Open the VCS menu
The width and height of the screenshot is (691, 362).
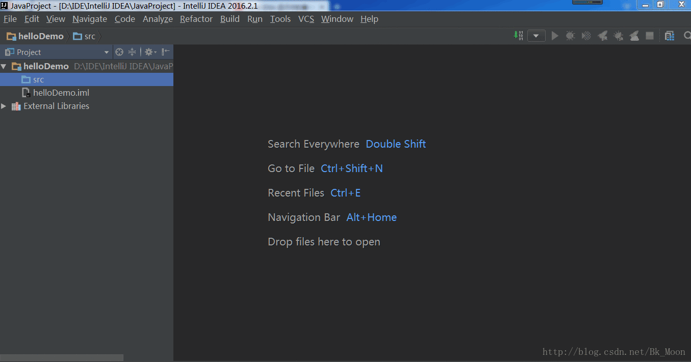coord(306,19)
